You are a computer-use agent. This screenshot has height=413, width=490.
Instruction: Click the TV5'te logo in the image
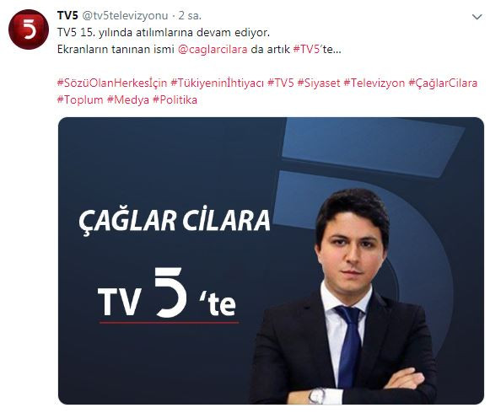168,295
